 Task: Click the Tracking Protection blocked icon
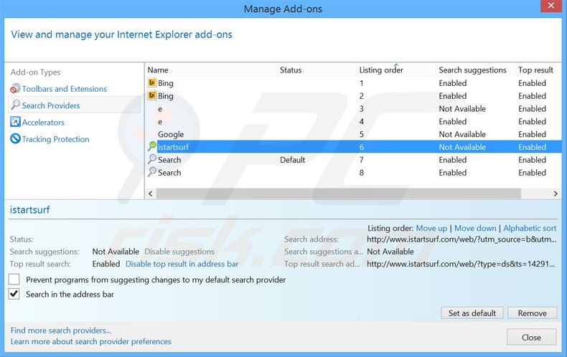click(15, 139)
